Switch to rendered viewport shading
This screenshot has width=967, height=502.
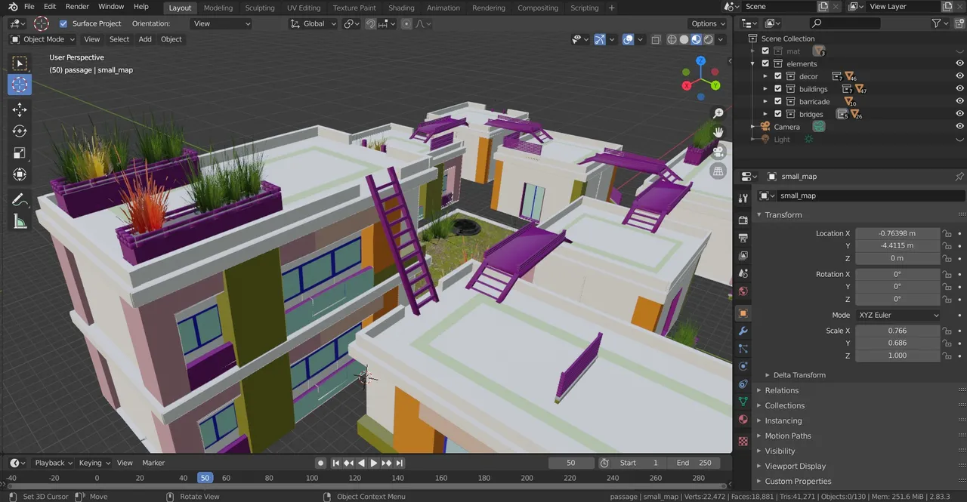tap(708, 39)
